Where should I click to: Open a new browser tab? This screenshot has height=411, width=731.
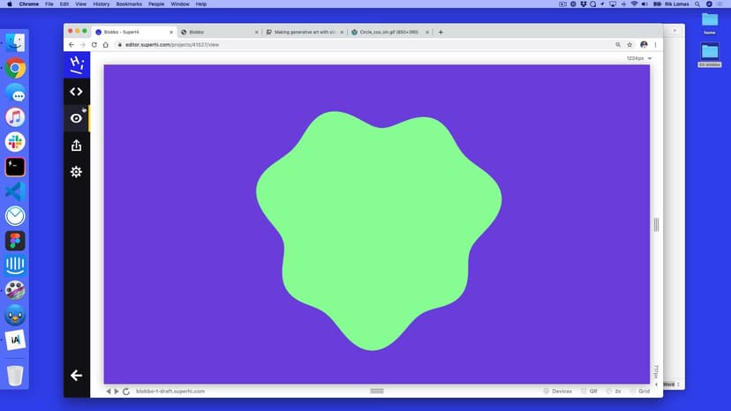pyautogui.click(x=441, y=32)
